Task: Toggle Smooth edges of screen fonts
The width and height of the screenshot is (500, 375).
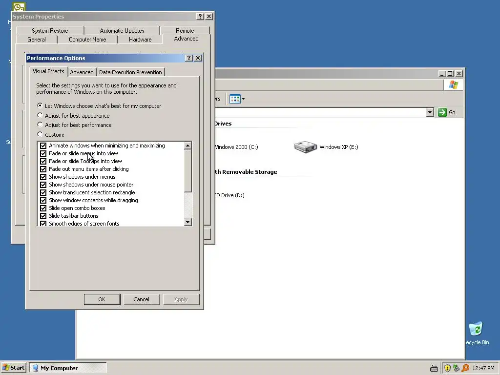Action: (43, 224)
